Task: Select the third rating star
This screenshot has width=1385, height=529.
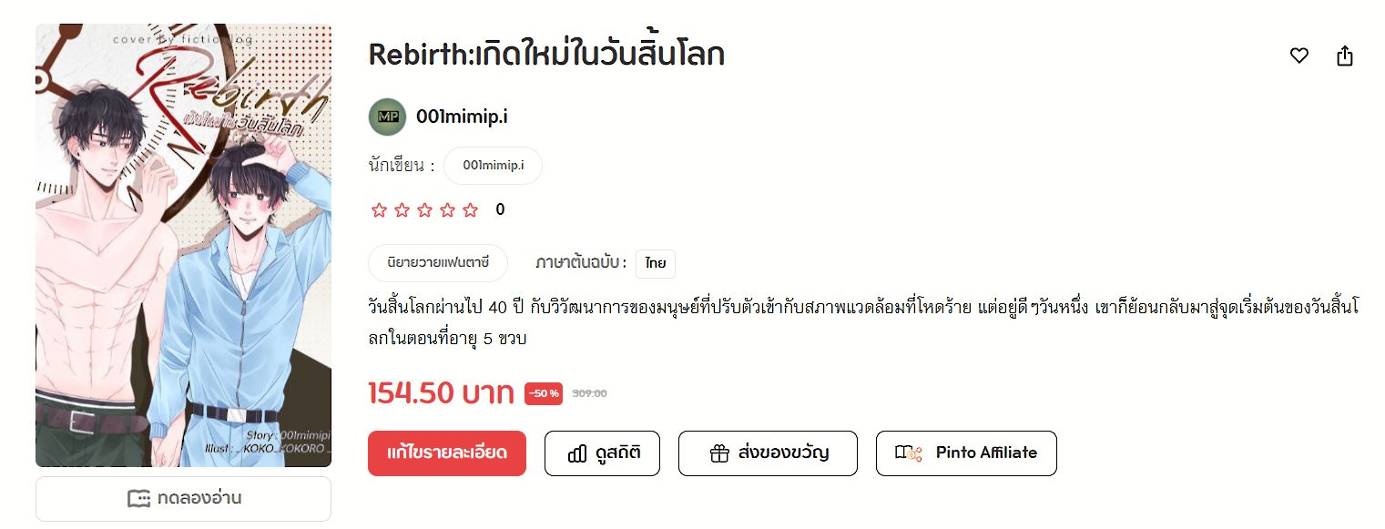Action: [424, 210]
